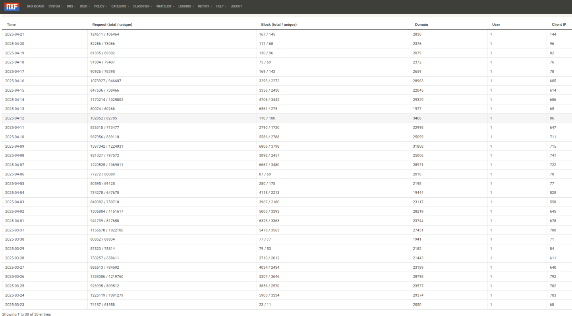The image size is (572, 316).
Task: Click the request totals for 2025-03-23
Action: (102, 304)
